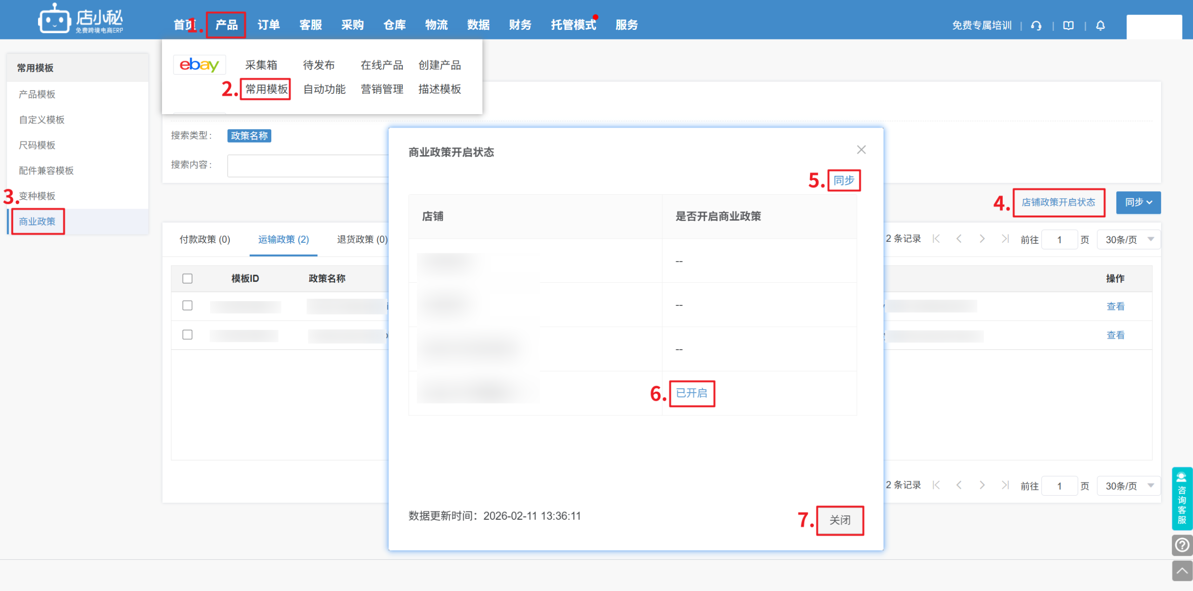Open the 订单 menu in top navigation

268,25
